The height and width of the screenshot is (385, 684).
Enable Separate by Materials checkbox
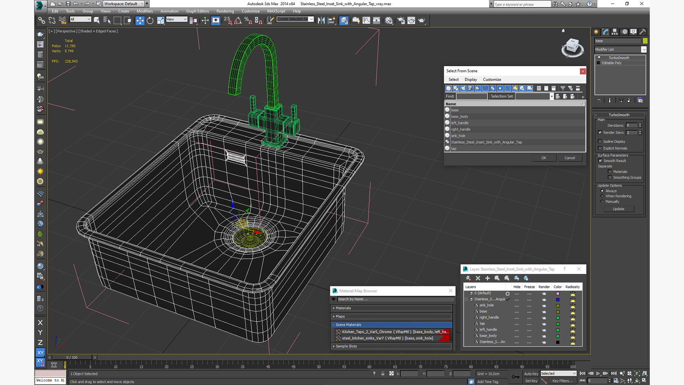pos(610,172)
